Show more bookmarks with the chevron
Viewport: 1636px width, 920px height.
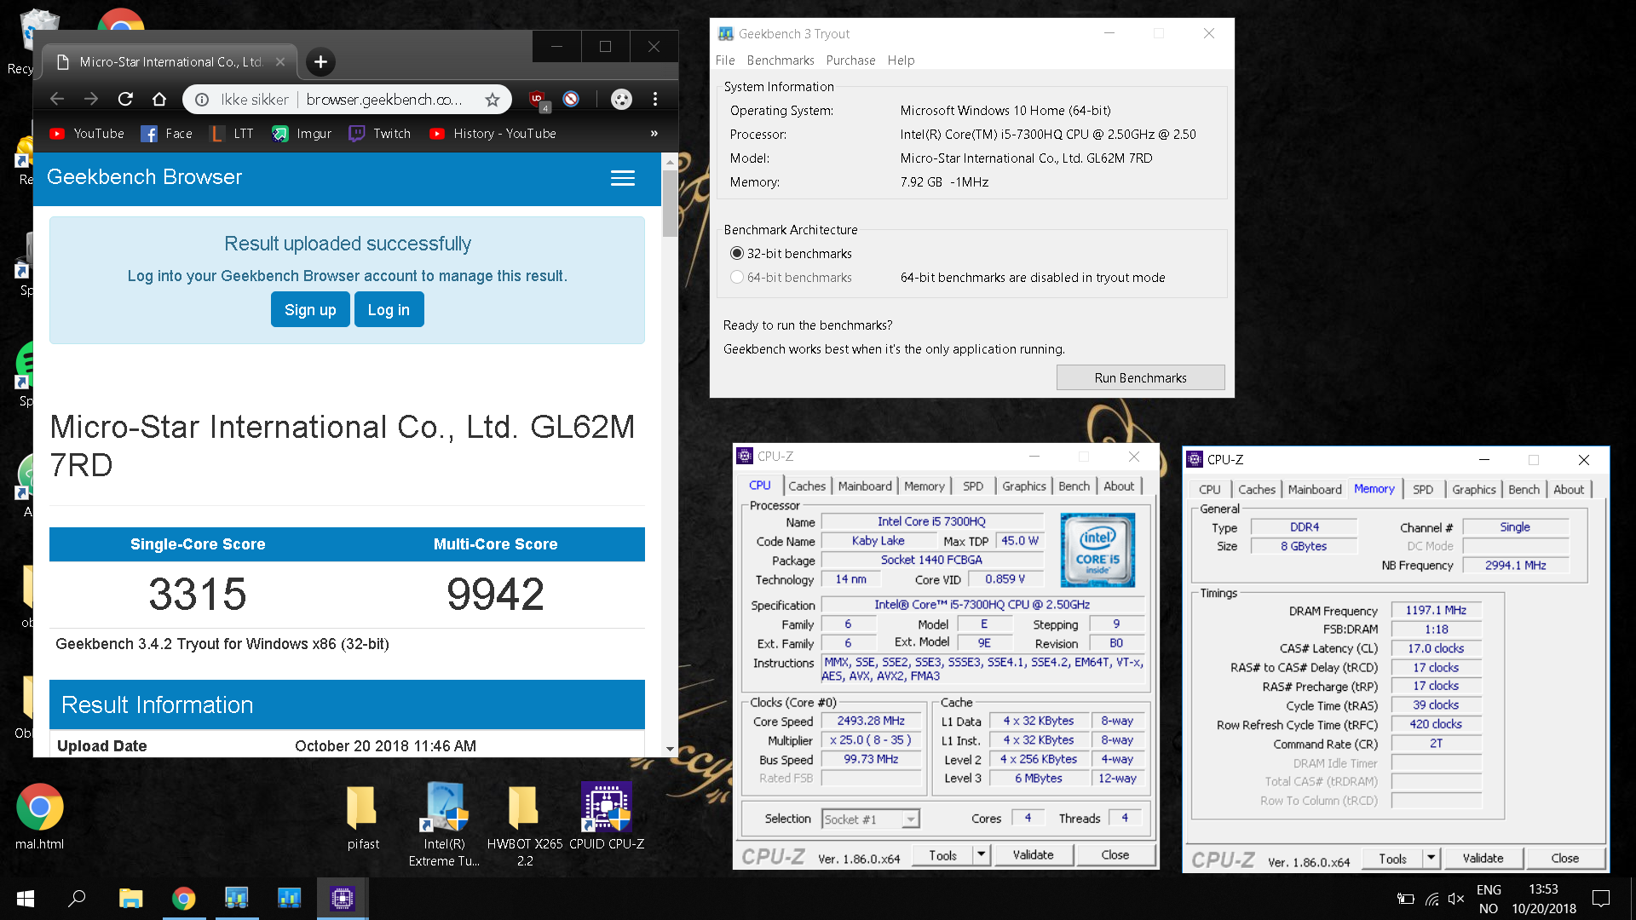(x=654, y=134)
